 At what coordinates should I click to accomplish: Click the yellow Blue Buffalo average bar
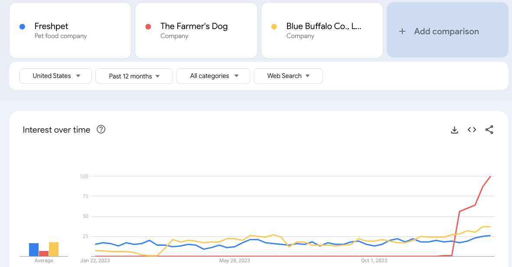(54, 249)
